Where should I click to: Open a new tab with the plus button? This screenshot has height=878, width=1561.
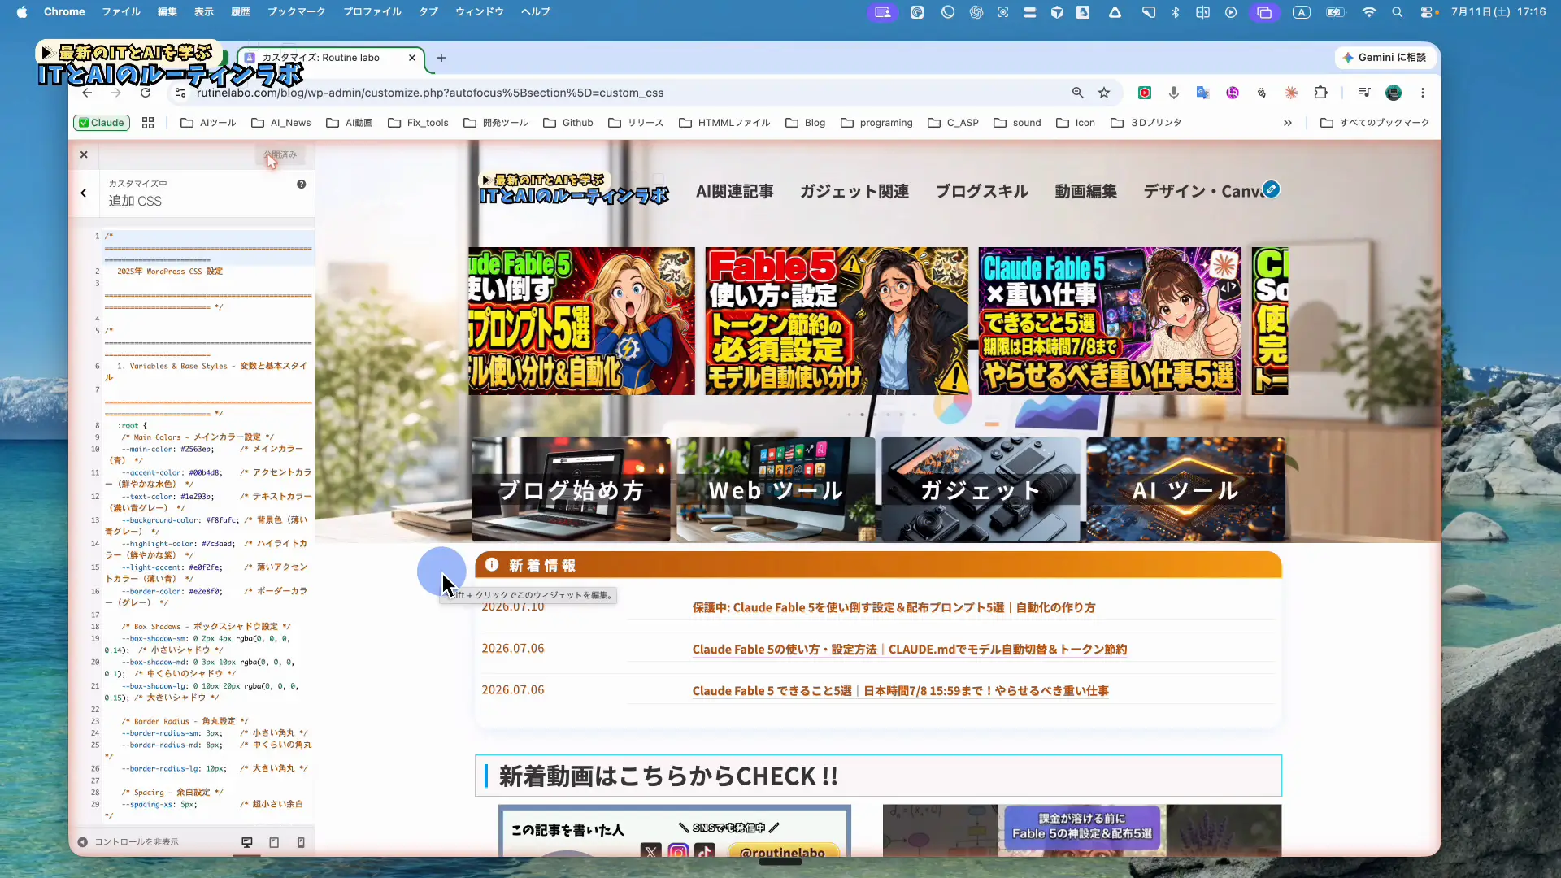[441, 58]
